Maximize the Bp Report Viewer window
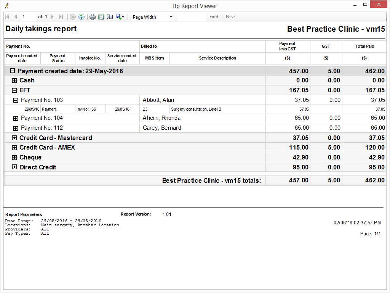The height and width of the screenshot is (293, 390). tap(365, 5)
